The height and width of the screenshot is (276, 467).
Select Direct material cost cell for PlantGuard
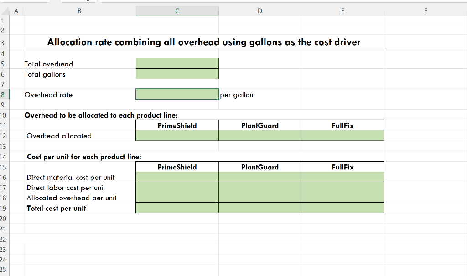click(x=259, y=177)
